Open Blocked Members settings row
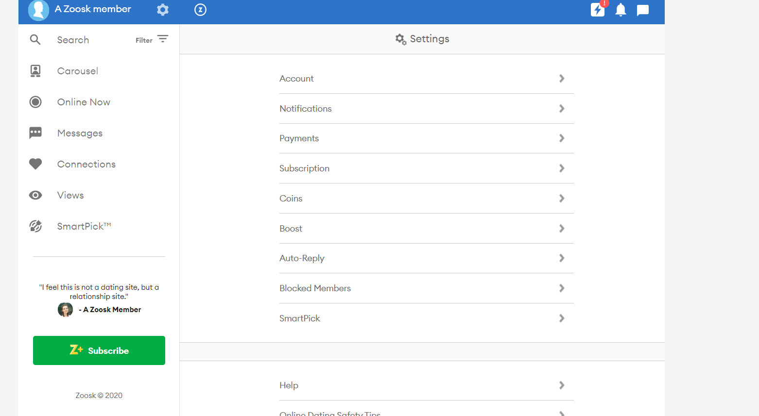 pos(427,288)
